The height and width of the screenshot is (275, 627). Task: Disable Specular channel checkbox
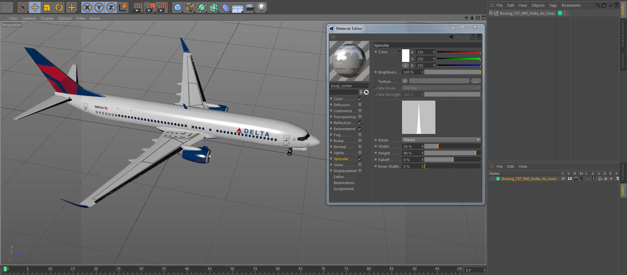point(360,159)
